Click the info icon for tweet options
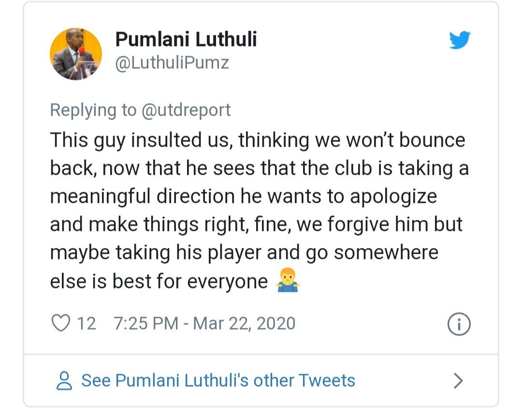Screen dimensions: 522x408 (459, 323)
